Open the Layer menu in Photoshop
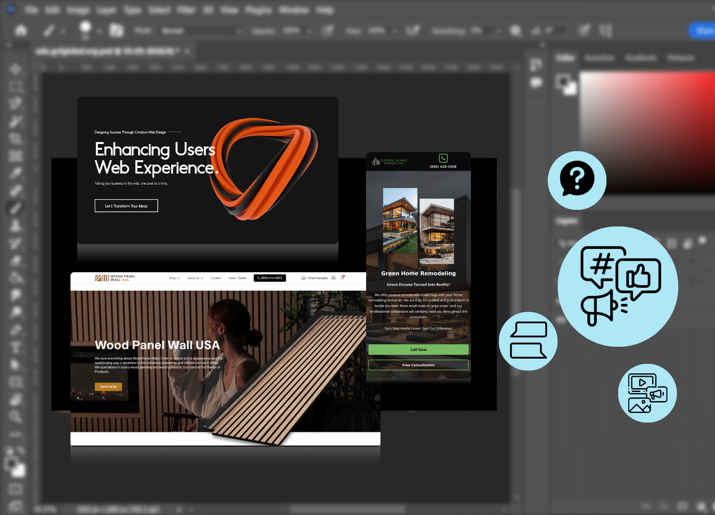Viewport: 715px width, 515px height. click(x=106, y=10)
